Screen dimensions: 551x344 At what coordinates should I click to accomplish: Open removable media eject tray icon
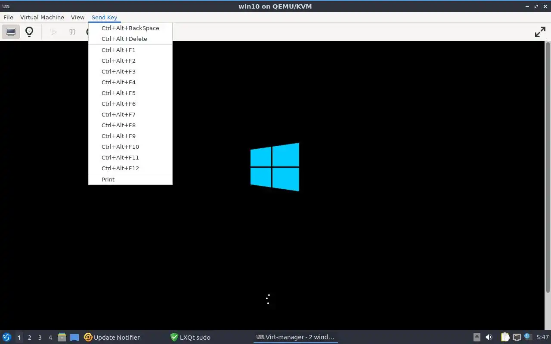tap(477, 337)
